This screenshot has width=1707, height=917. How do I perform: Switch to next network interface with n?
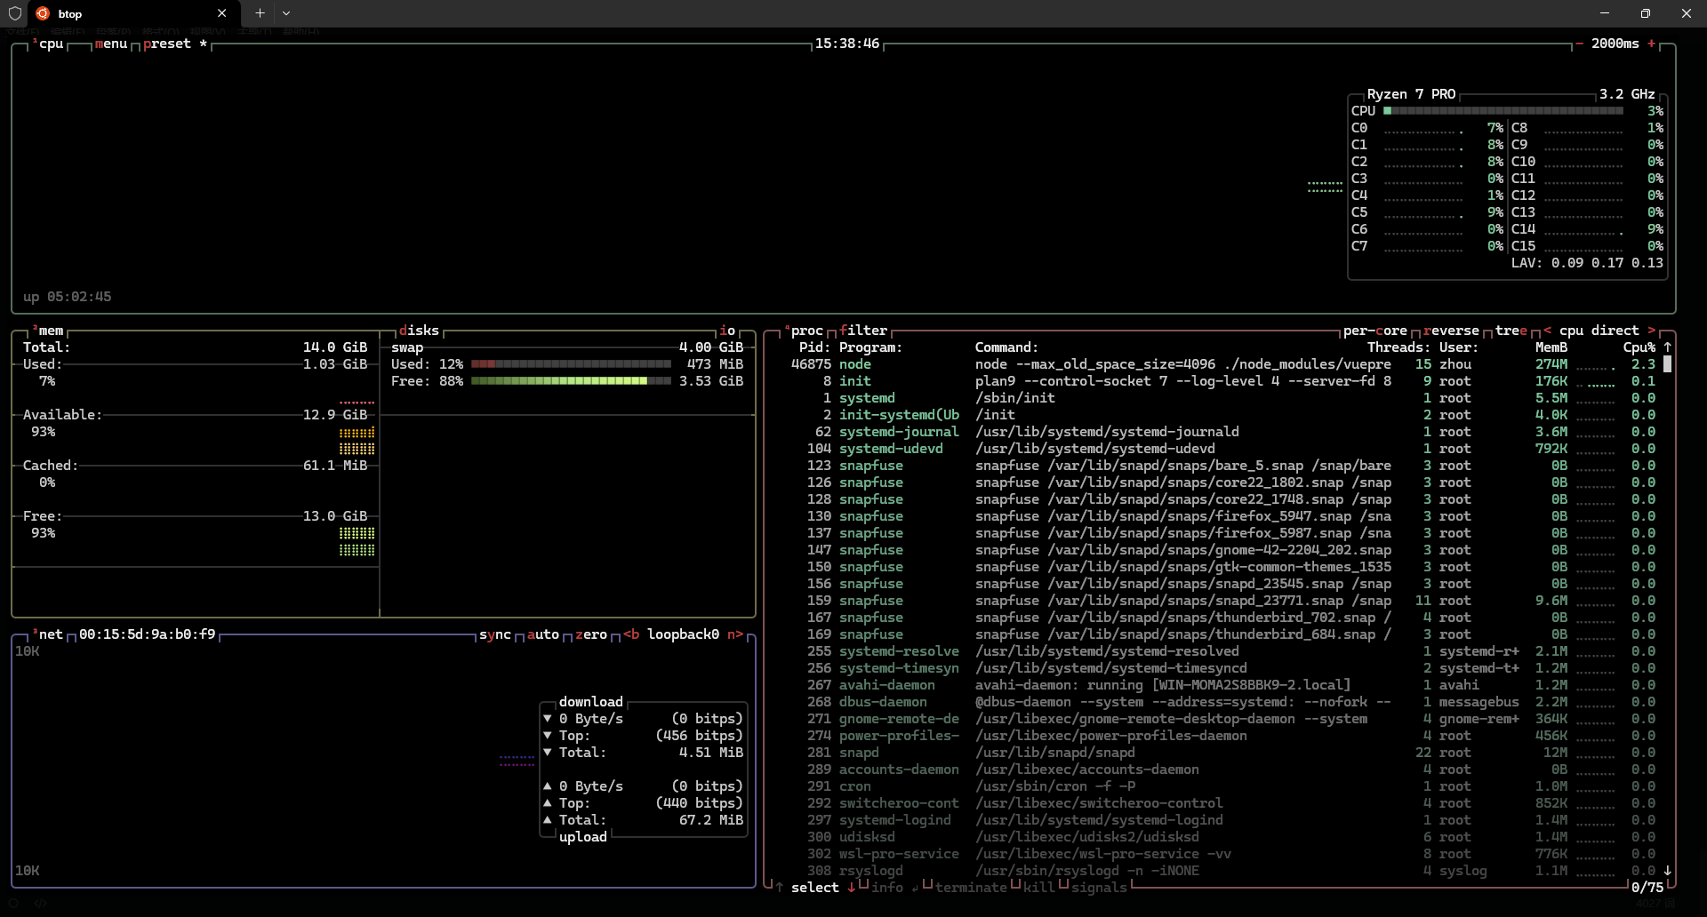tap(735, 634)
